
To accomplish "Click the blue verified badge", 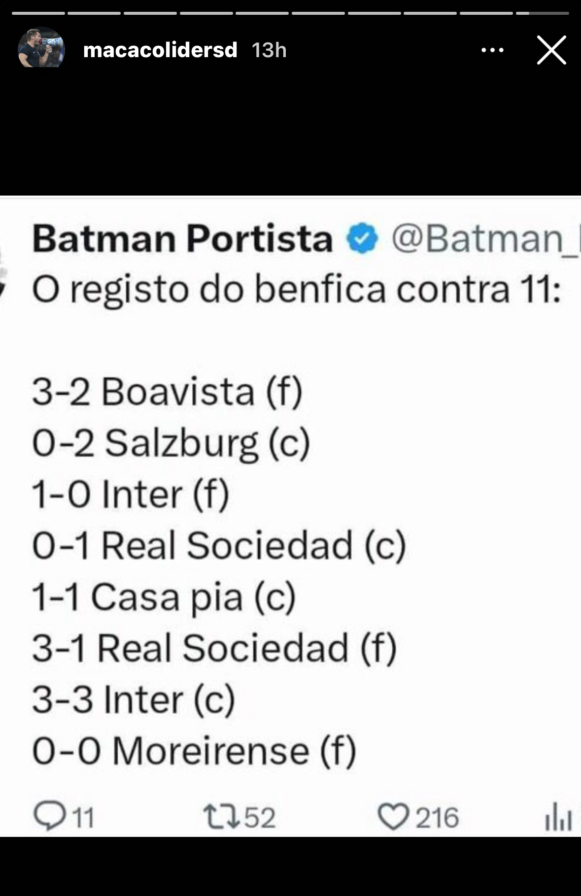I will tap(362, 238).
